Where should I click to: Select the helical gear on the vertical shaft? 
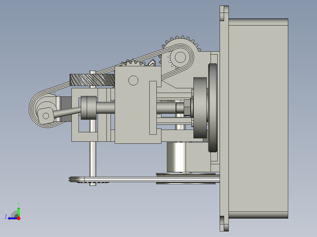click(92, 80)
